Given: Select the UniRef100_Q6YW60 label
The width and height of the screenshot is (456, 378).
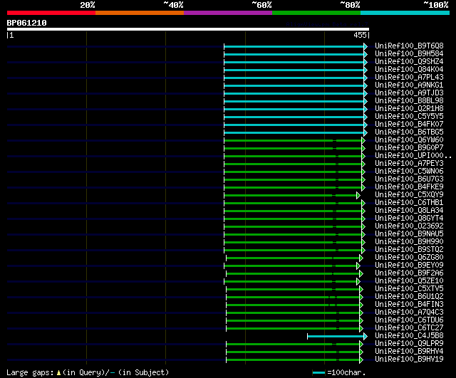Looking at the screenshot, I should click(x=409, y=140).
